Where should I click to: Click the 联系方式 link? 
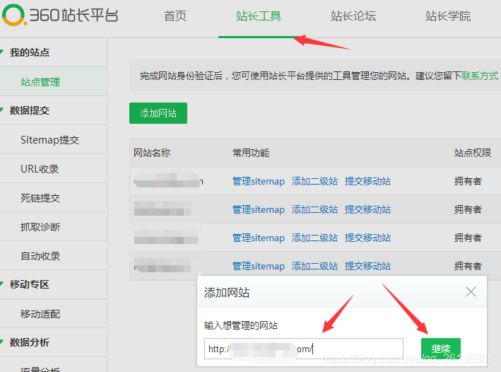[480, 76]
